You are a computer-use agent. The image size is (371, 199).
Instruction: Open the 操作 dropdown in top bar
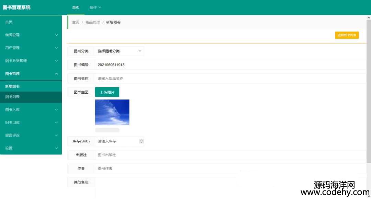point(95,8)
